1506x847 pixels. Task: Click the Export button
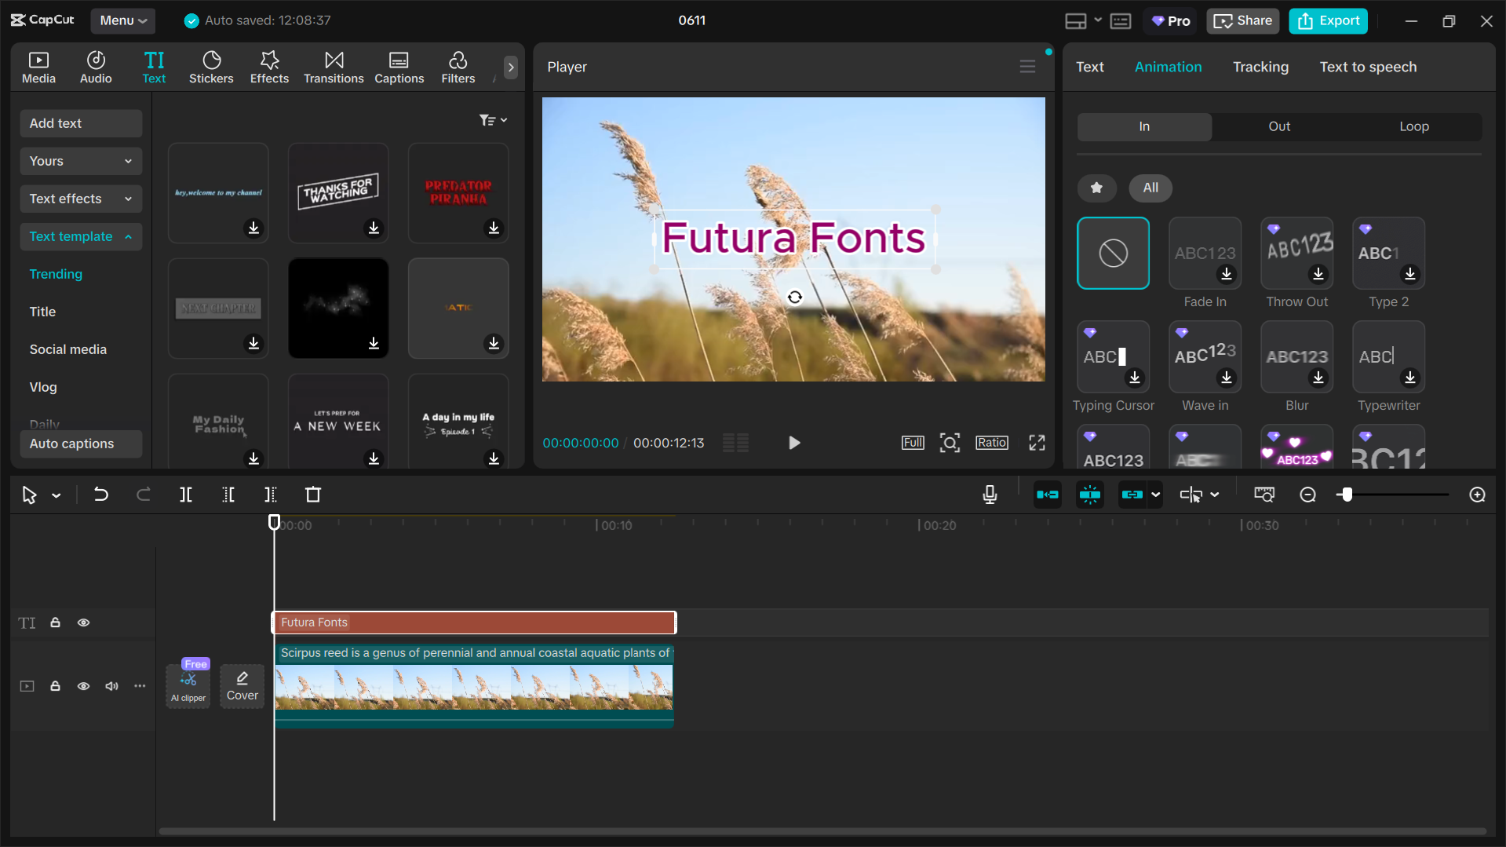[1328, 20]
